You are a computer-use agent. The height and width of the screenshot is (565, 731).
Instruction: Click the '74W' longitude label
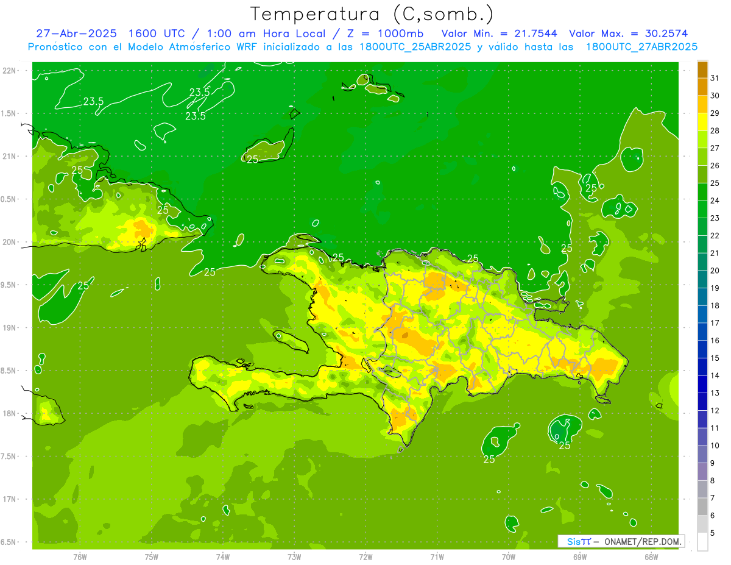click(x=223, y=557)
